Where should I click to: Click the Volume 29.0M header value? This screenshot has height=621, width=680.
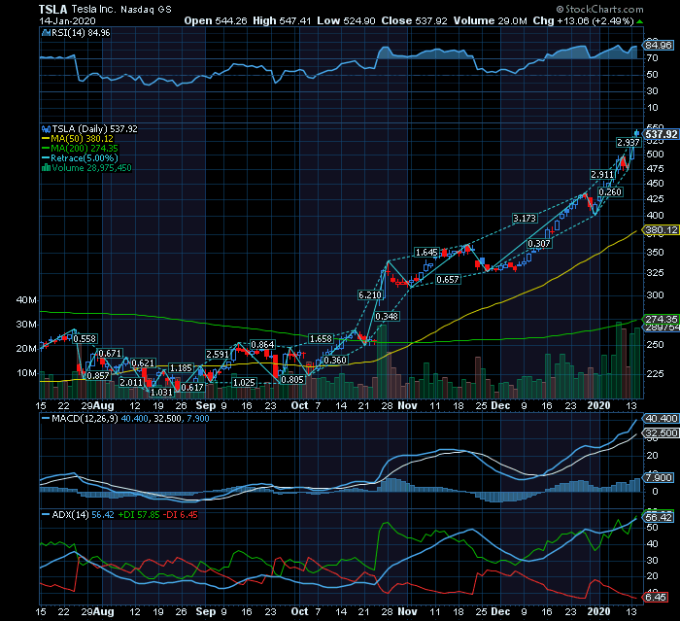(x=490, y=20)
